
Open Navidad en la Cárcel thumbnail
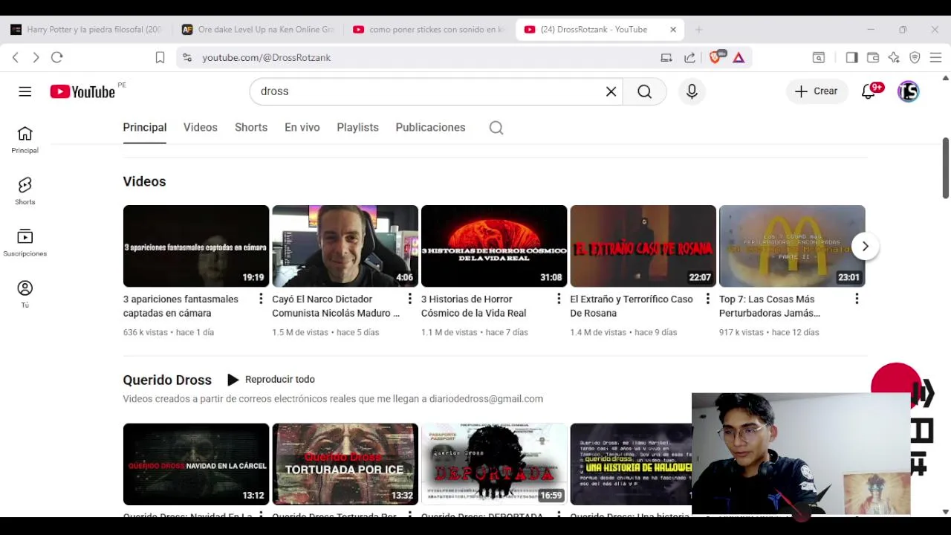[x=196, y=464]
